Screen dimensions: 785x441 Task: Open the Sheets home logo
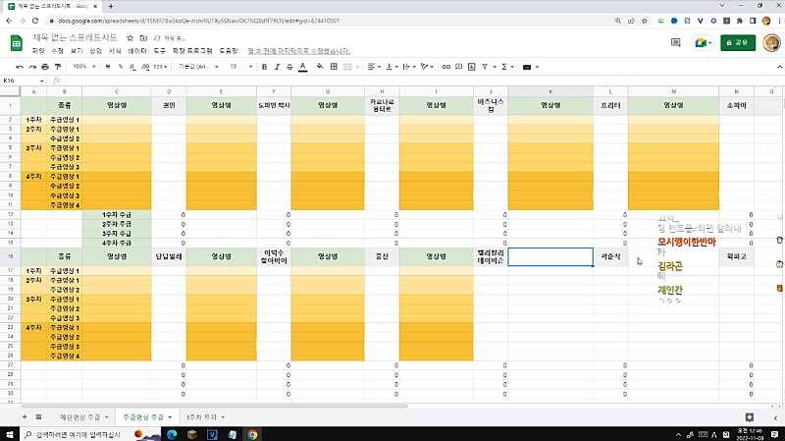17,43
